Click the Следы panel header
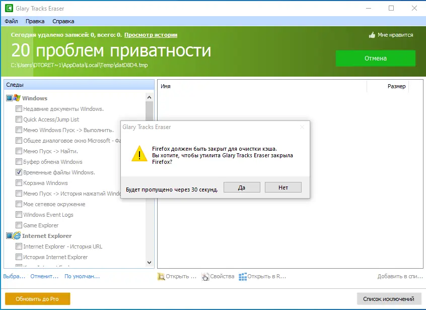Image resolution: width=426 pixels, height=310 pixels. coord(79,85)
